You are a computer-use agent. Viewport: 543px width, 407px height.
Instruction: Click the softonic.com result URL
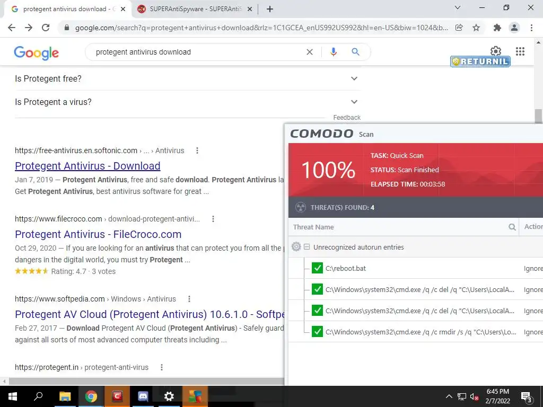point(99,151)
